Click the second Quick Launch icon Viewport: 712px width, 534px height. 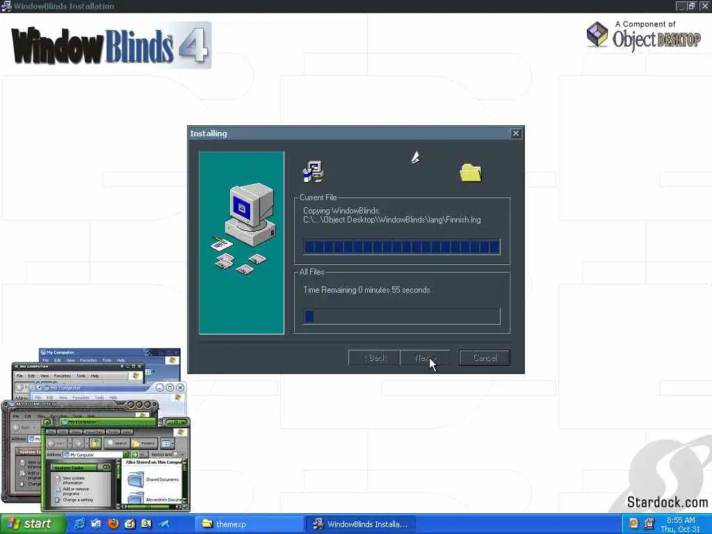(96, 524)
